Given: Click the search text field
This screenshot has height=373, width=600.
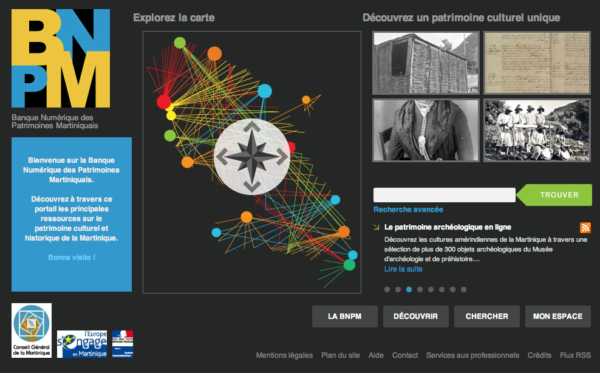Looking at the screenshot, I should [445, 195].
